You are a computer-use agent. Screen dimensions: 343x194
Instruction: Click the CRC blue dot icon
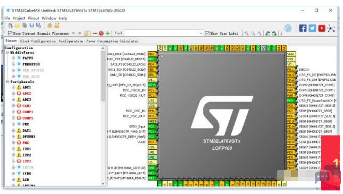click(19, 124)
